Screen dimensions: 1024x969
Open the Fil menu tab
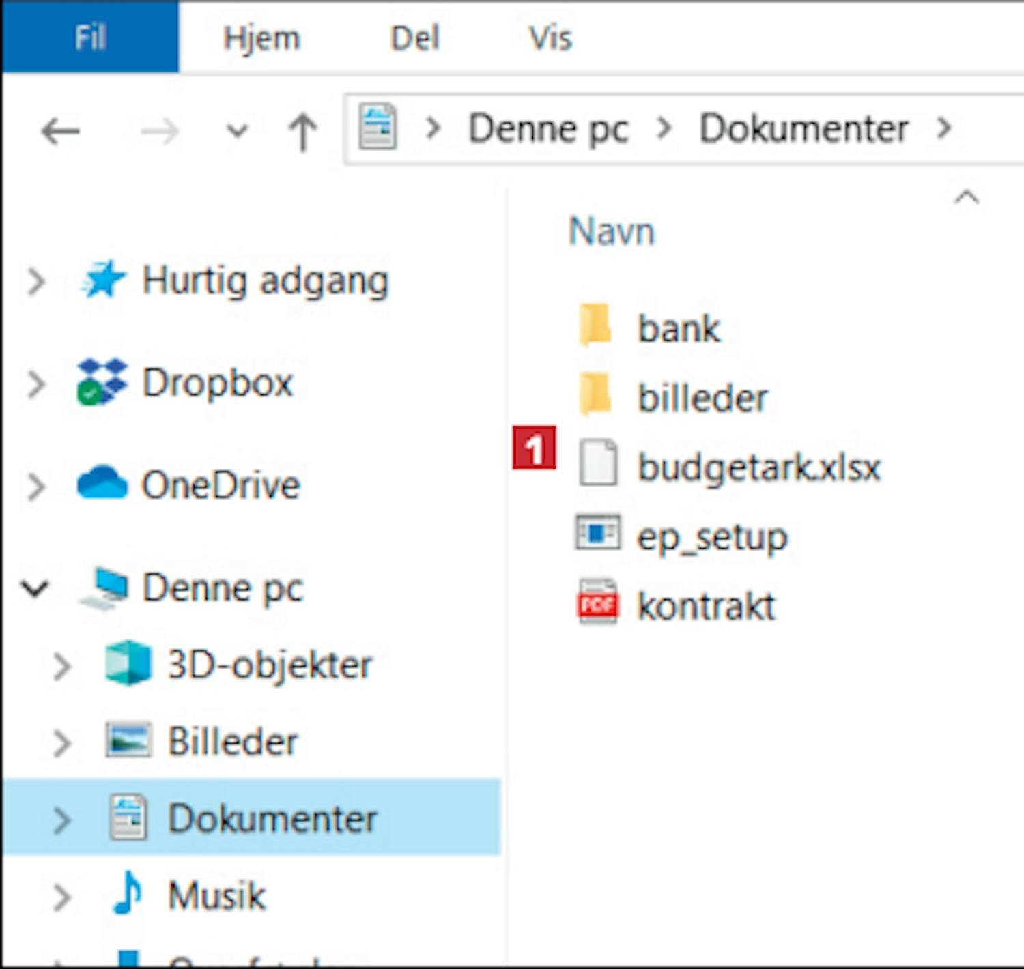click(90, 37)
